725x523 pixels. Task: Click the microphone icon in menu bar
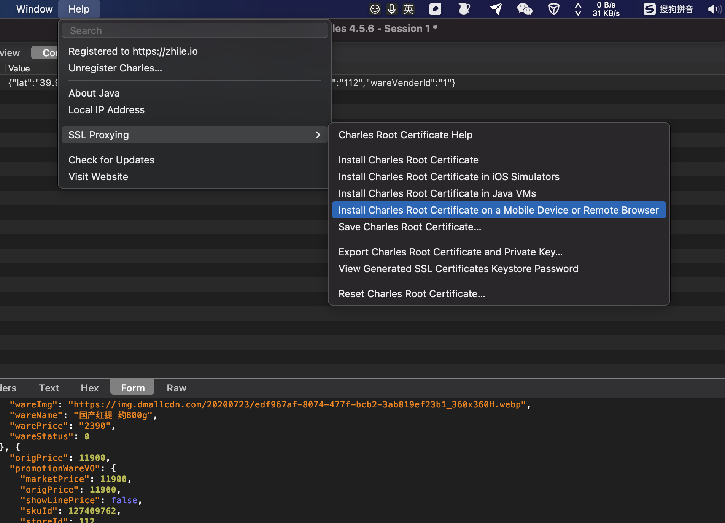[391, 9]
